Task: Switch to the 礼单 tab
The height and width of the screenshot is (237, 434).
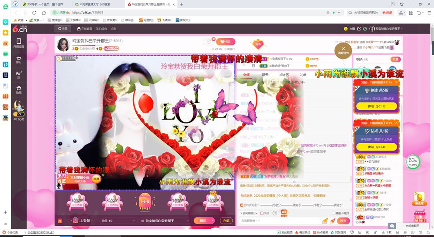Action: point(303,75)
